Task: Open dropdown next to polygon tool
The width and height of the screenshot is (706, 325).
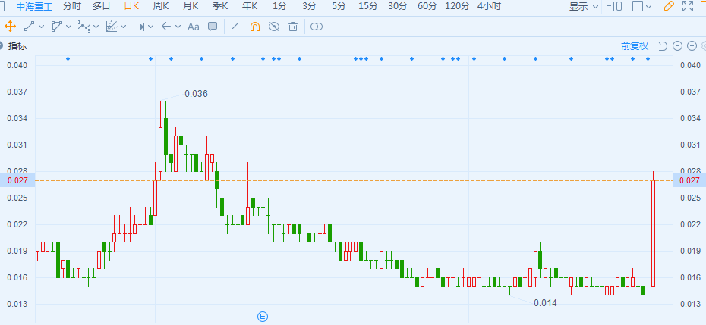Action: 68,27
